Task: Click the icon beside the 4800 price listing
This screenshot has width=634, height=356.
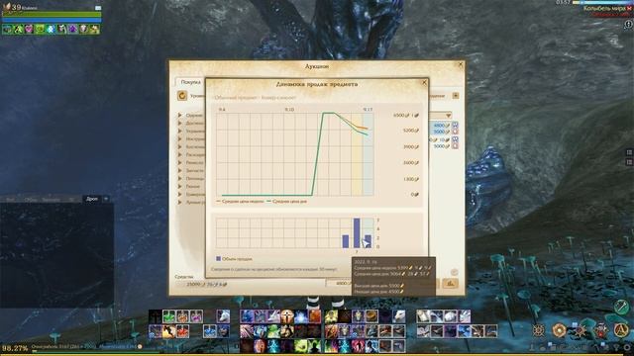Action: coord(455,126)
